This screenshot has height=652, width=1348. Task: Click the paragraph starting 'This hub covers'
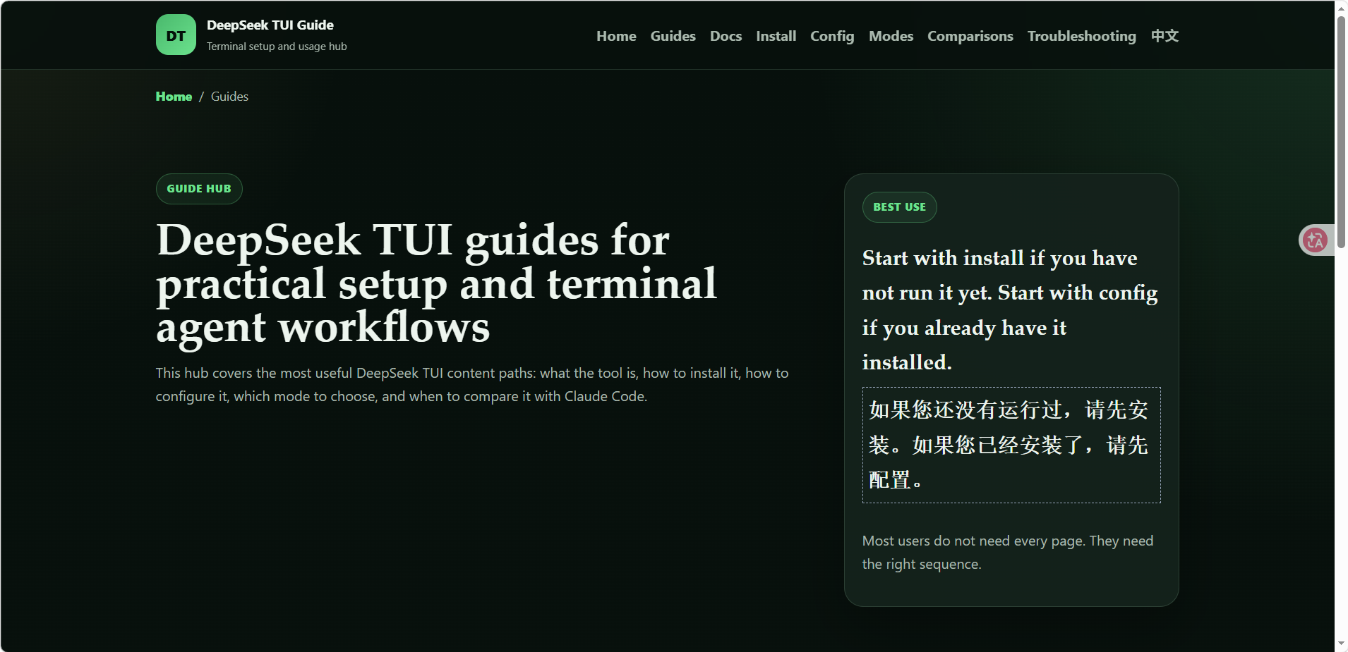point(472,384)
